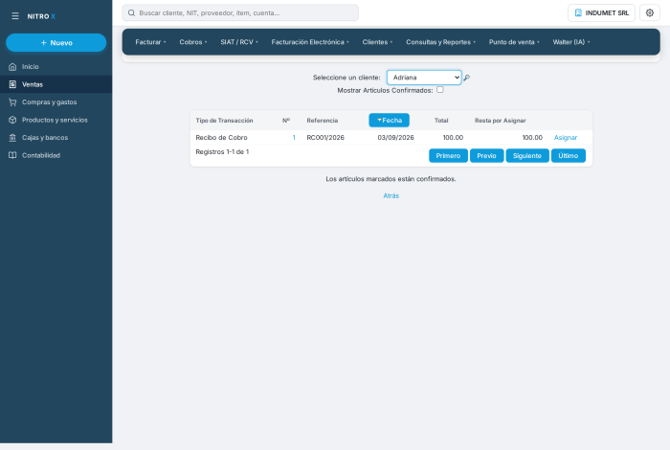Screen dimensions: 670x450
Task: Click the Resta por Asignar column header
Action: 501,121
